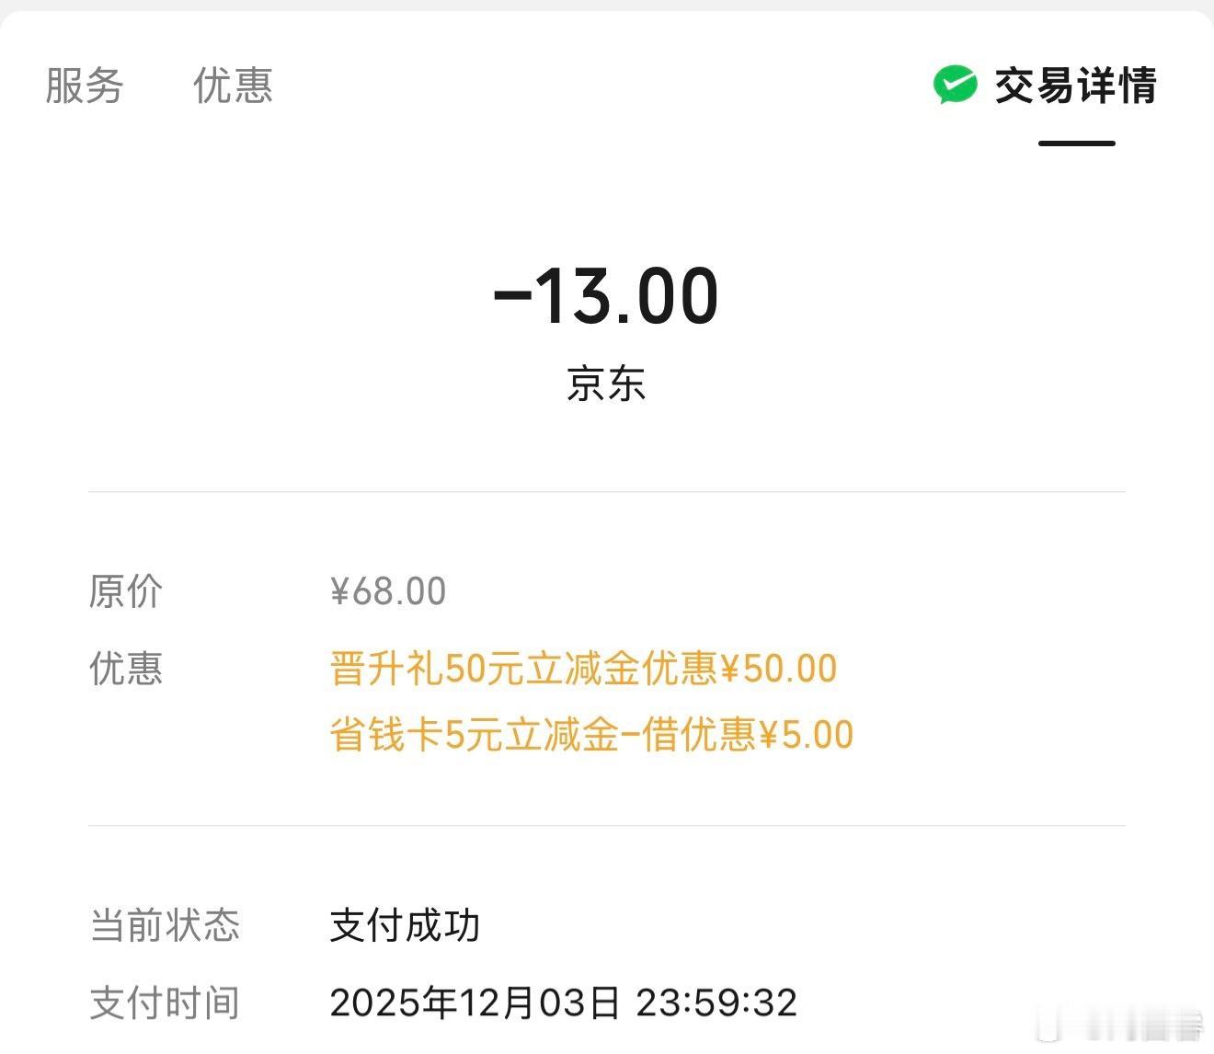1214x1054 pixels.
Task: Click the ¥50.00 discount amount
Action: click(778, 669)
